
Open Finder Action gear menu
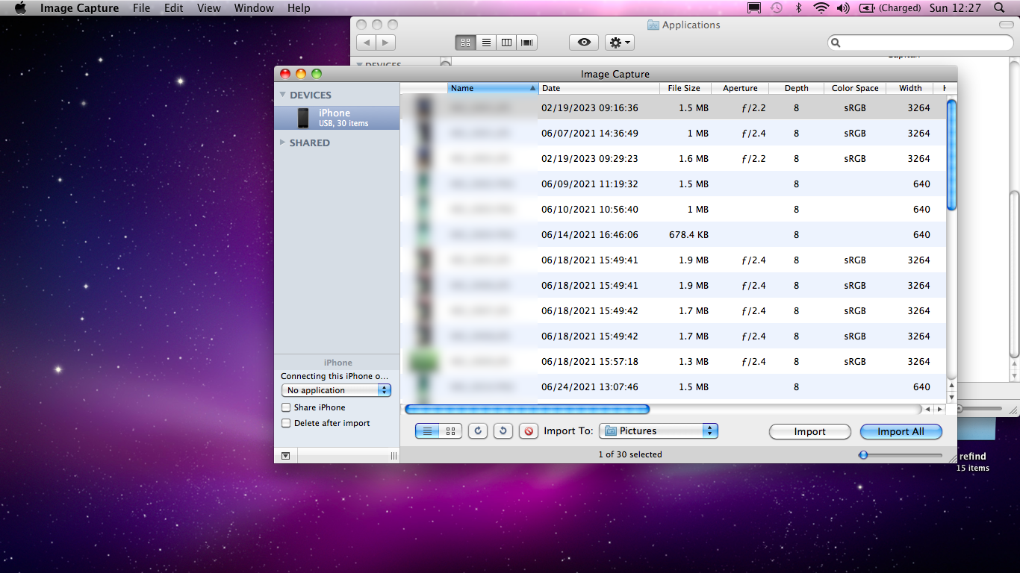point(620,43)
